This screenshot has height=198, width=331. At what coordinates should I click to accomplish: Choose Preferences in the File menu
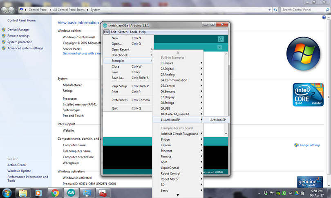[x=128, y=100]
